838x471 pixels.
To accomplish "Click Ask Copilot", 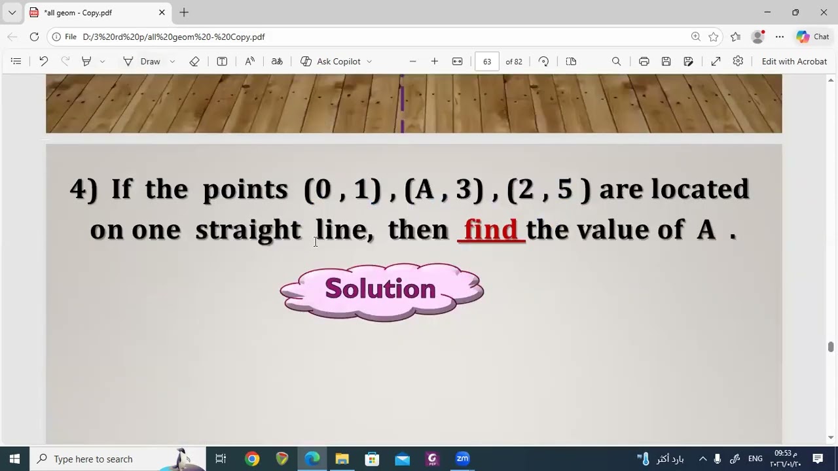I will click(x=331, y=61).
